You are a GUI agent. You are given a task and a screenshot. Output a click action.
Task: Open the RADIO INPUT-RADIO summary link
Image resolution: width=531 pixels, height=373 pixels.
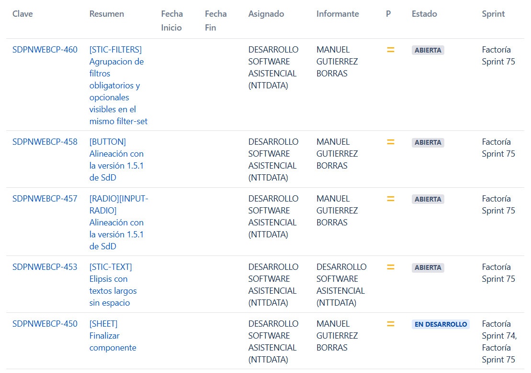119,222
